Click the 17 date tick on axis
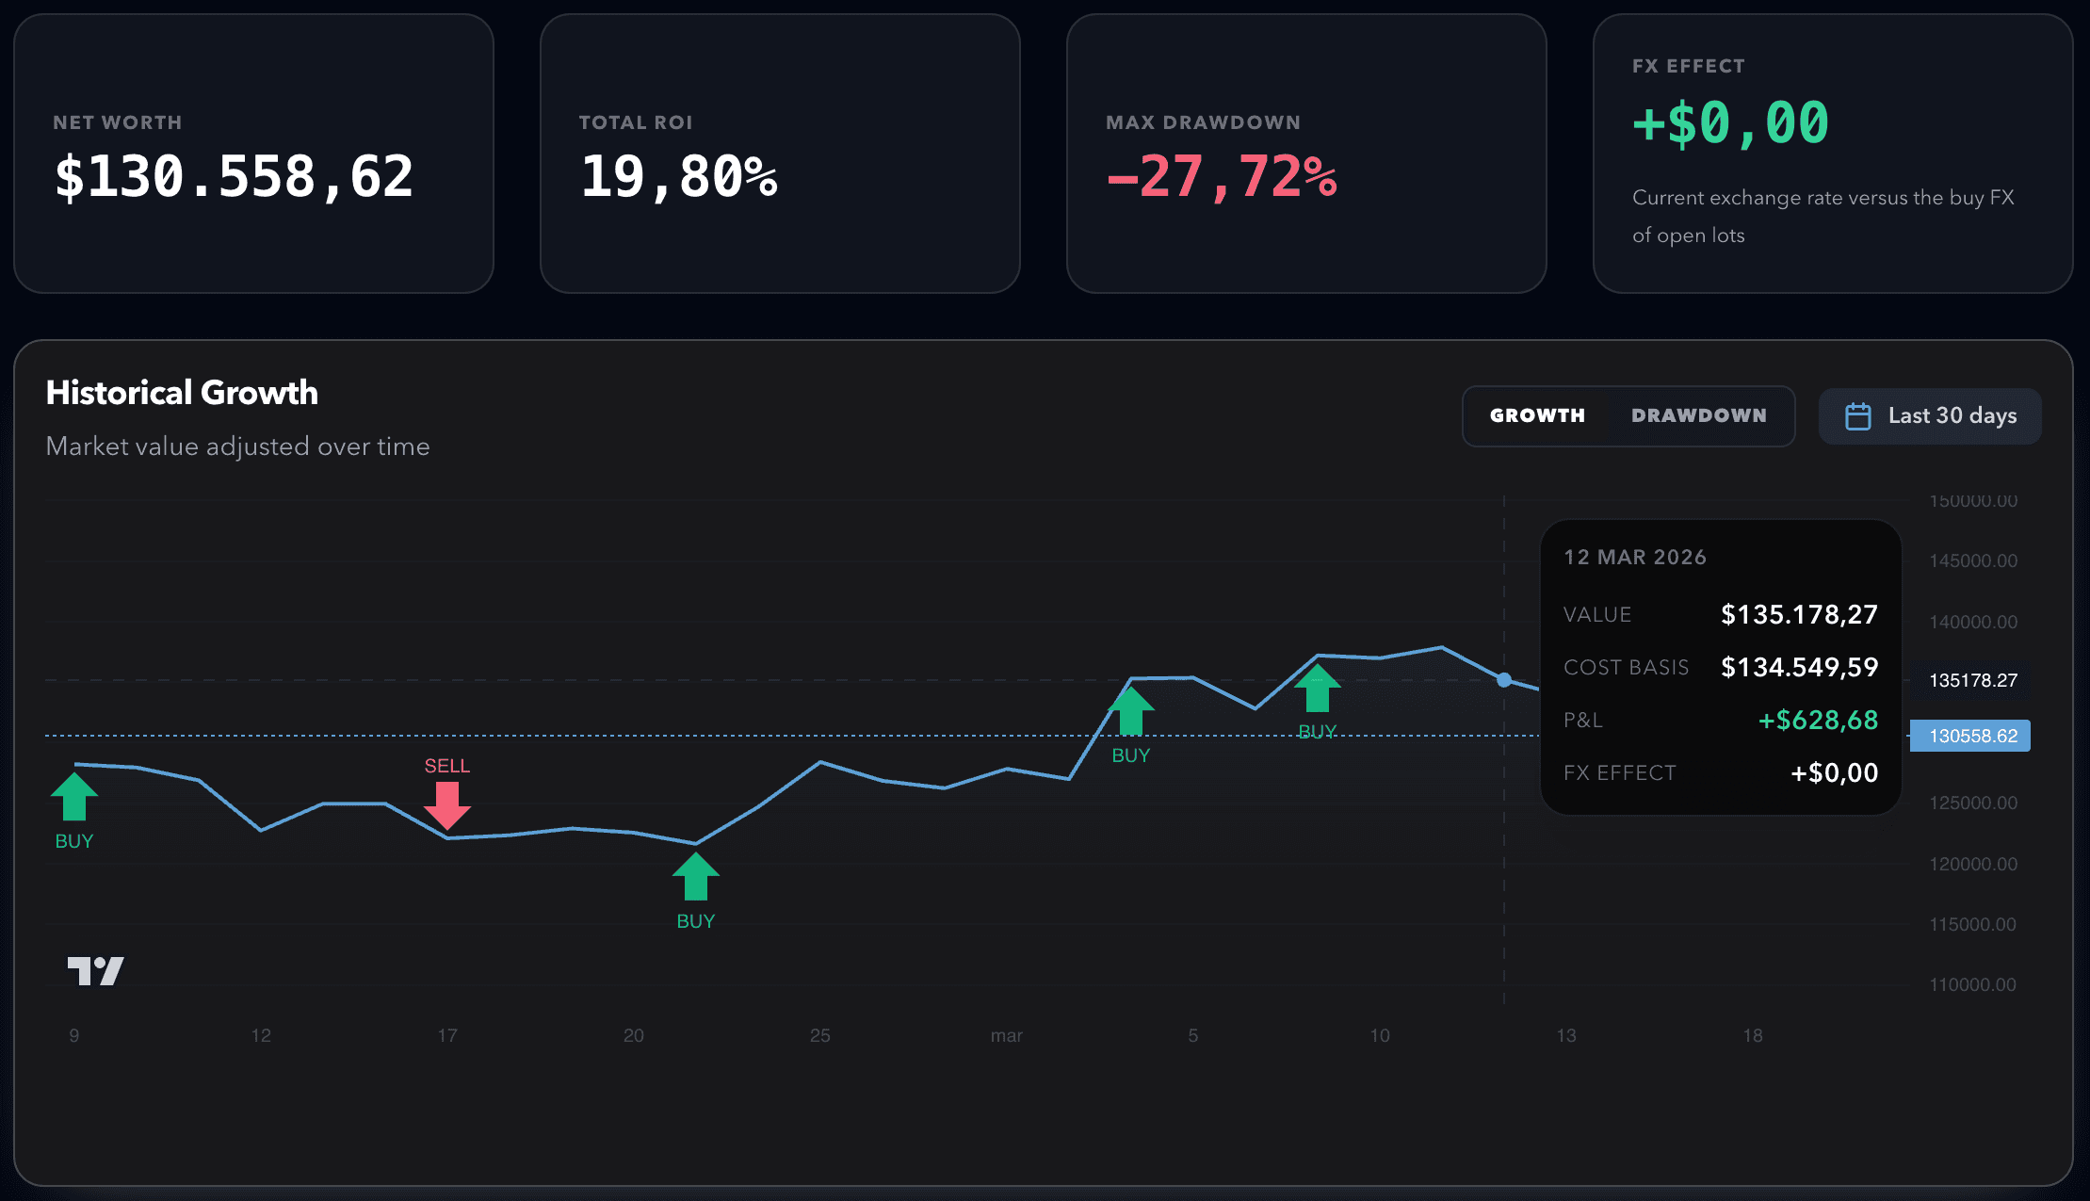 coord(447,1035)
